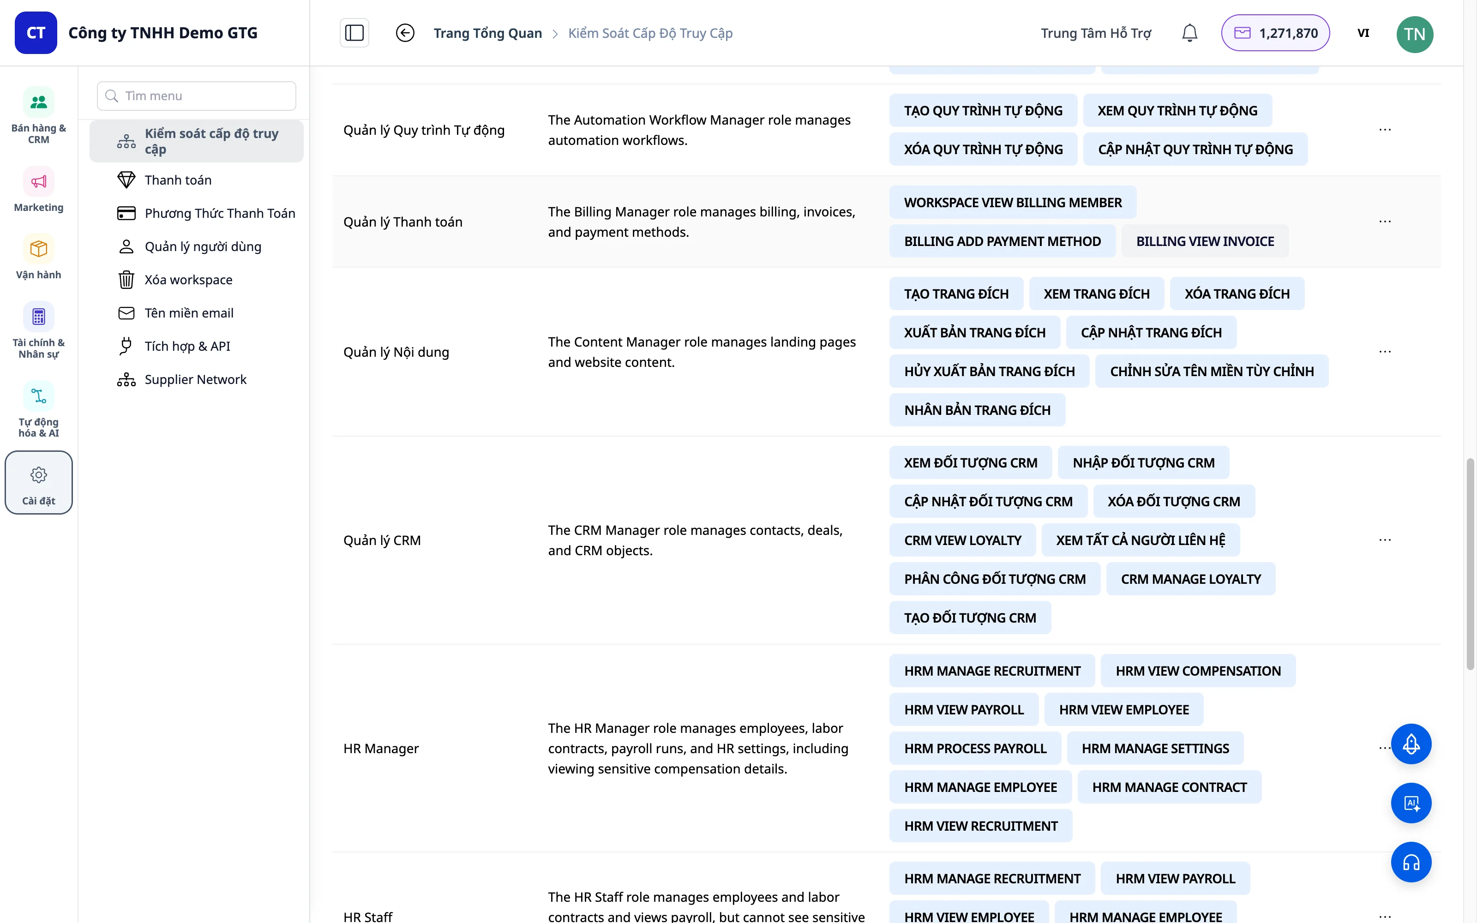Open Bán hàng & CRM module
Screen dimensions: 1477x923
pyautogui.click(x=38, y=115)
